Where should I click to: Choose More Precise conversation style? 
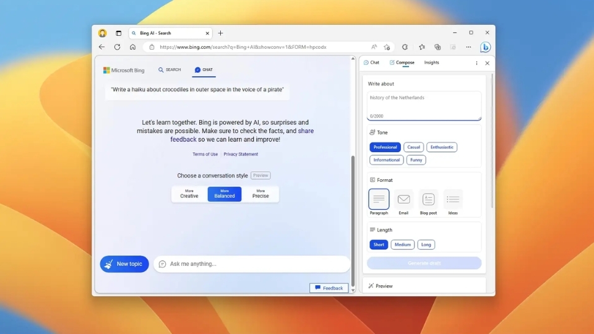260,194
